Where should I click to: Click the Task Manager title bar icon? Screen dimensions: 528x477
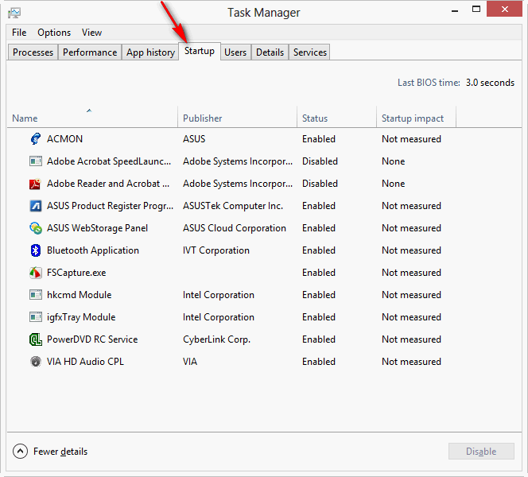click(14, 14)
